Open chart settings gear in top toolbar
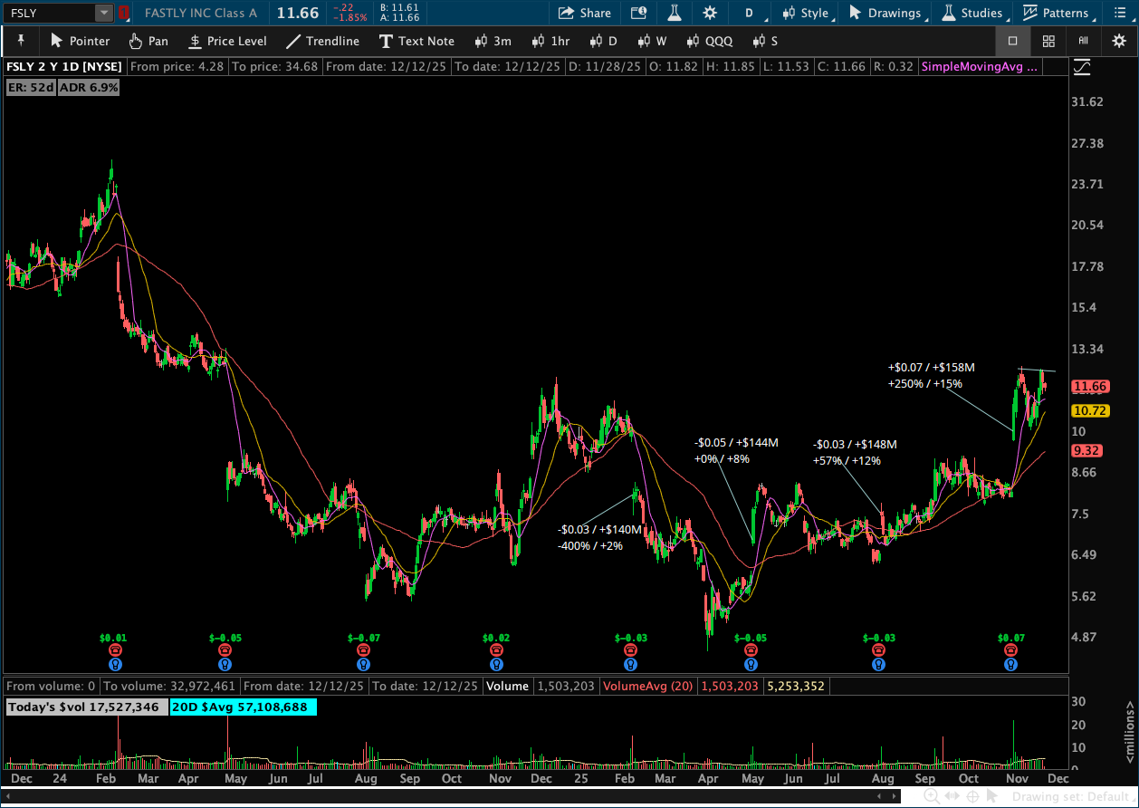 (710, 13)
